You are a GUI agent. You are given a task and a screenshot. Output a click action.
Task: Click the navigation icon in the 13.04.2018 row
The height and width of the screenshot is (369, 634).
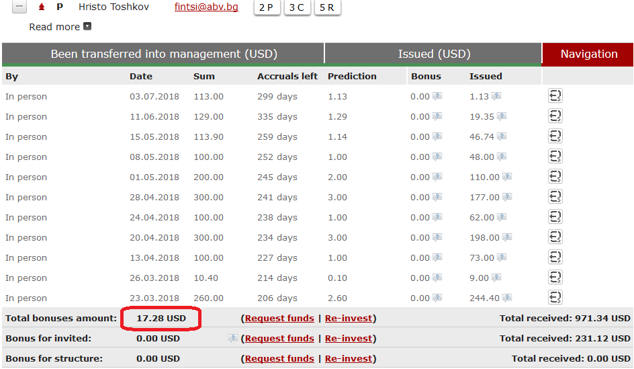(x=555, y=257)
